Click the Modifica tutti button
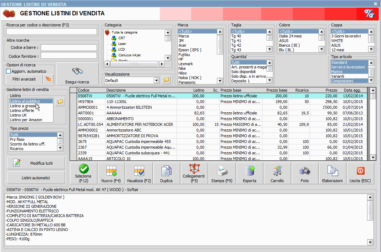This screenshot has height=252, width=381. click(x=36, y=163)
